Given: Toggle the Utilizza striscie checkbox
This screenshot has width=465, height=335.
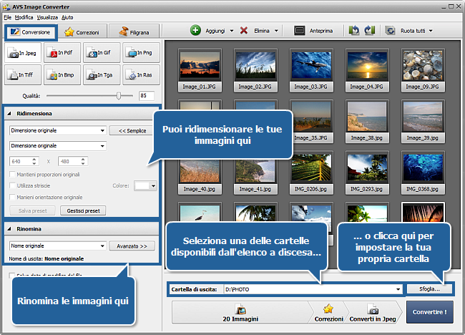Looking at the screenshot, I should coord(13,185).
